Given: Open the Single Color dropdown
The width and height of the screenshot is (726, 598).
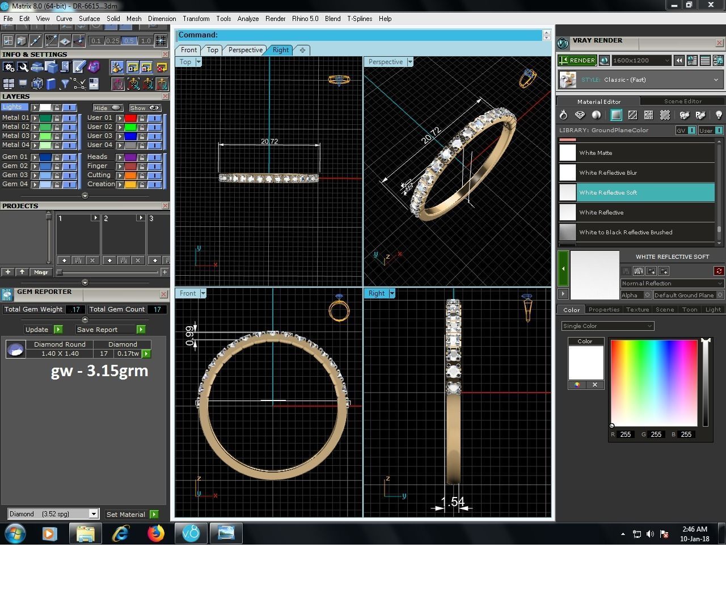Looking at the screenshot, I should [x=607, y=326].
